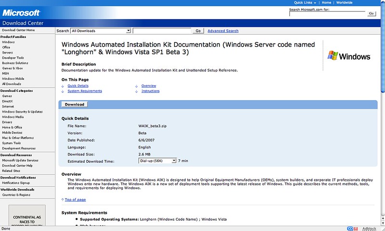Viewport: 385px width, 231px height.
Task: Click the red mail status bar icon
Action: pos(356,229)
